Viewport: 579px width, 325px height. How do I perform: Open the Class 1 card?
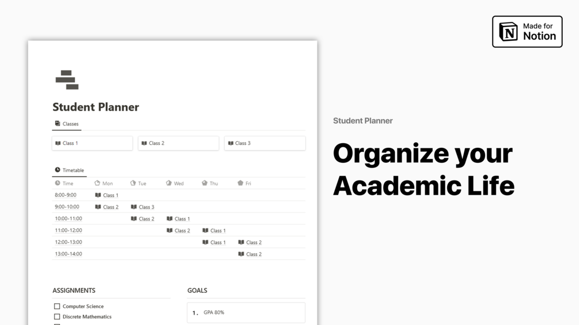point(92,143)
